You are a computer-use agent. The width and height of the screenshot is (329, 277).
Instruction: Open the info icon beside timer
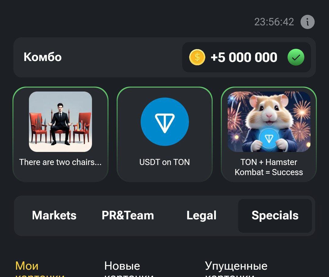[307, 22]
